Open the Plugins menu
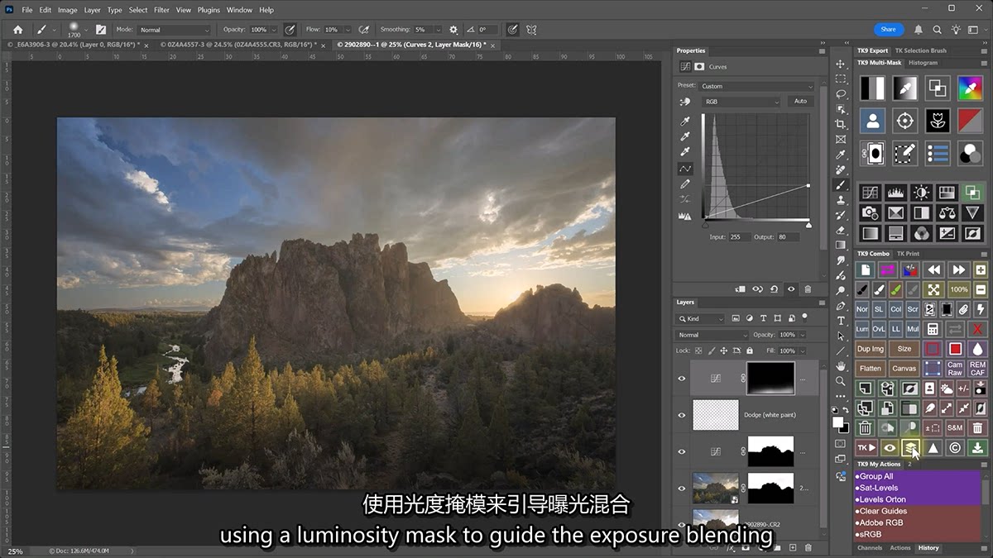 point(209,10)
